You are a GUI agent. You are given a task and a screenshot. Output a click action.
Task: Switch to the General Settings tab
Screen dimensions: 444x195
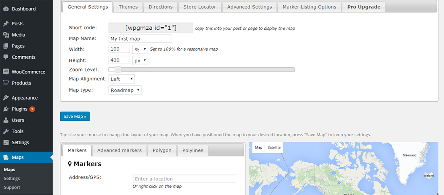[88, 7]
